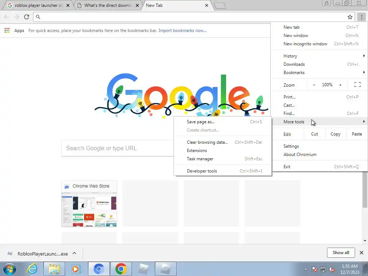Image resolution: width=368 pixels, height=276 pixels.
Task: Click the forward navigation arrow
Action: (x=17, y=17)
